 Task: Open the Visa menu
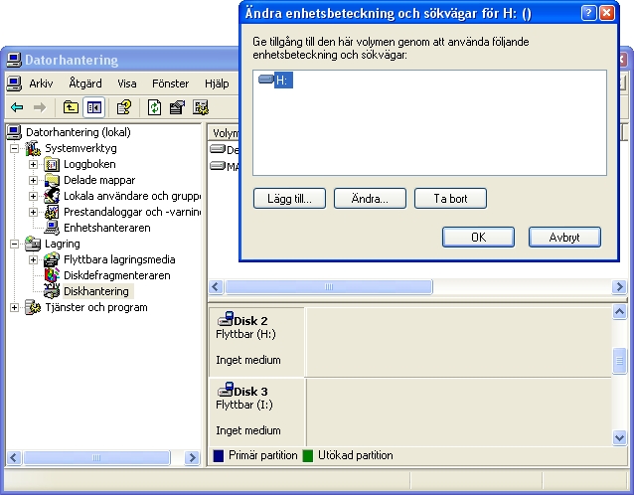point(127,83)
